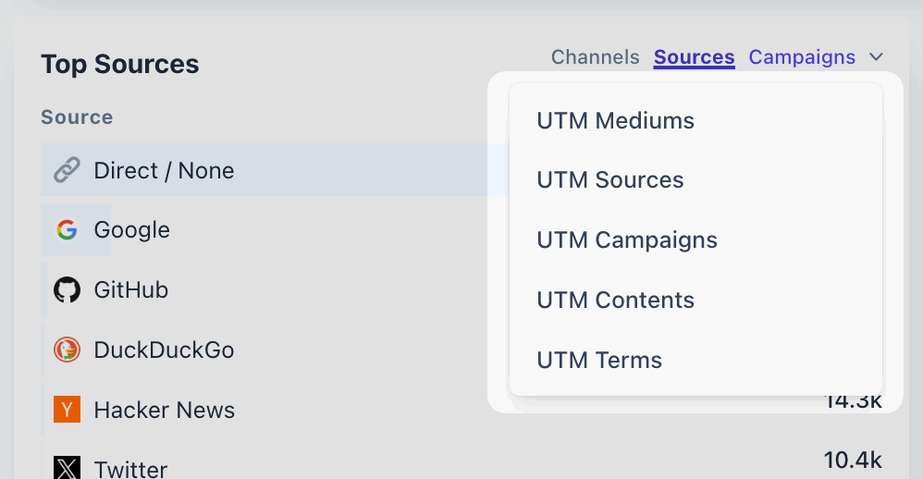Open the Campaigns dropdown label
Screen dimensions: 923x479
[x=802, y=57]
